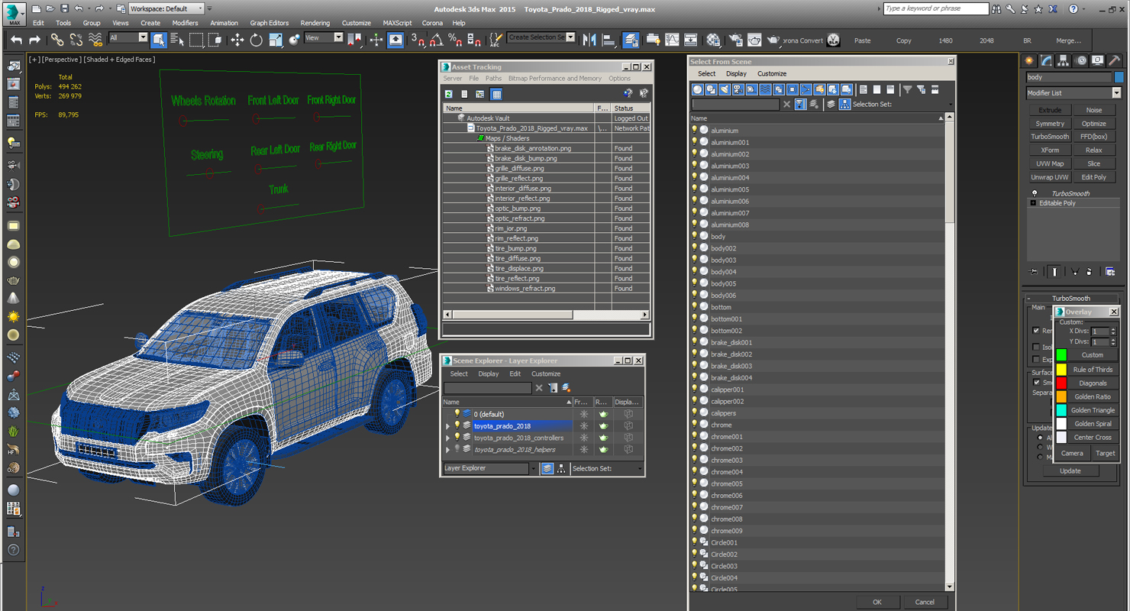Open the Layer Explorer dropdown at bottom
The width and height of the screenshot is (1130, 611).
click(490, 468)
